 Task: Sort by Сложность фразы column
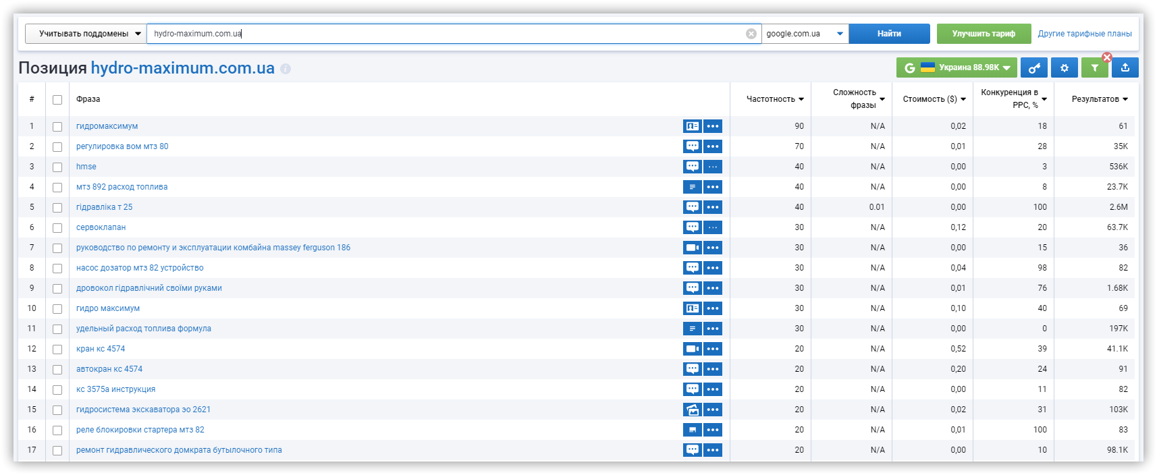point(858,99)
